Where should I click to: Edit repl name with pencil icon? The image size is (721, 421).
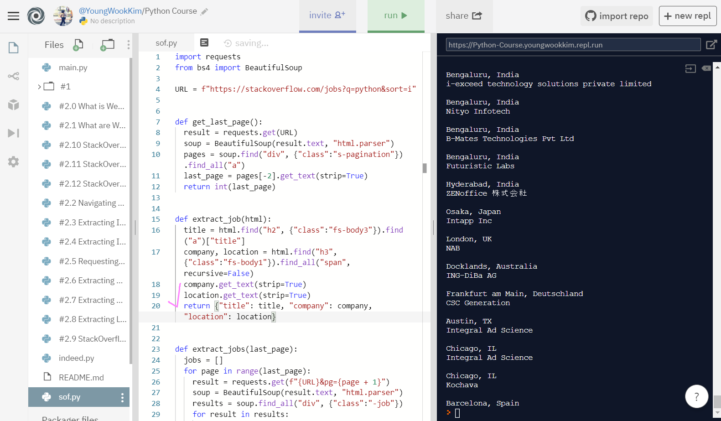coord(204,11)
